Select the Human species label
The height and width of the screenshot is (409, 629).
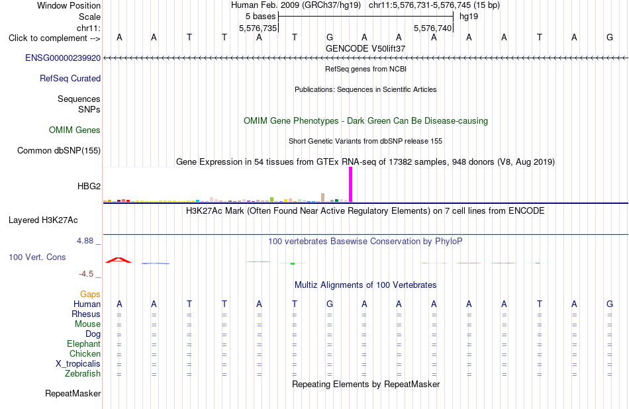coord(87,304)
